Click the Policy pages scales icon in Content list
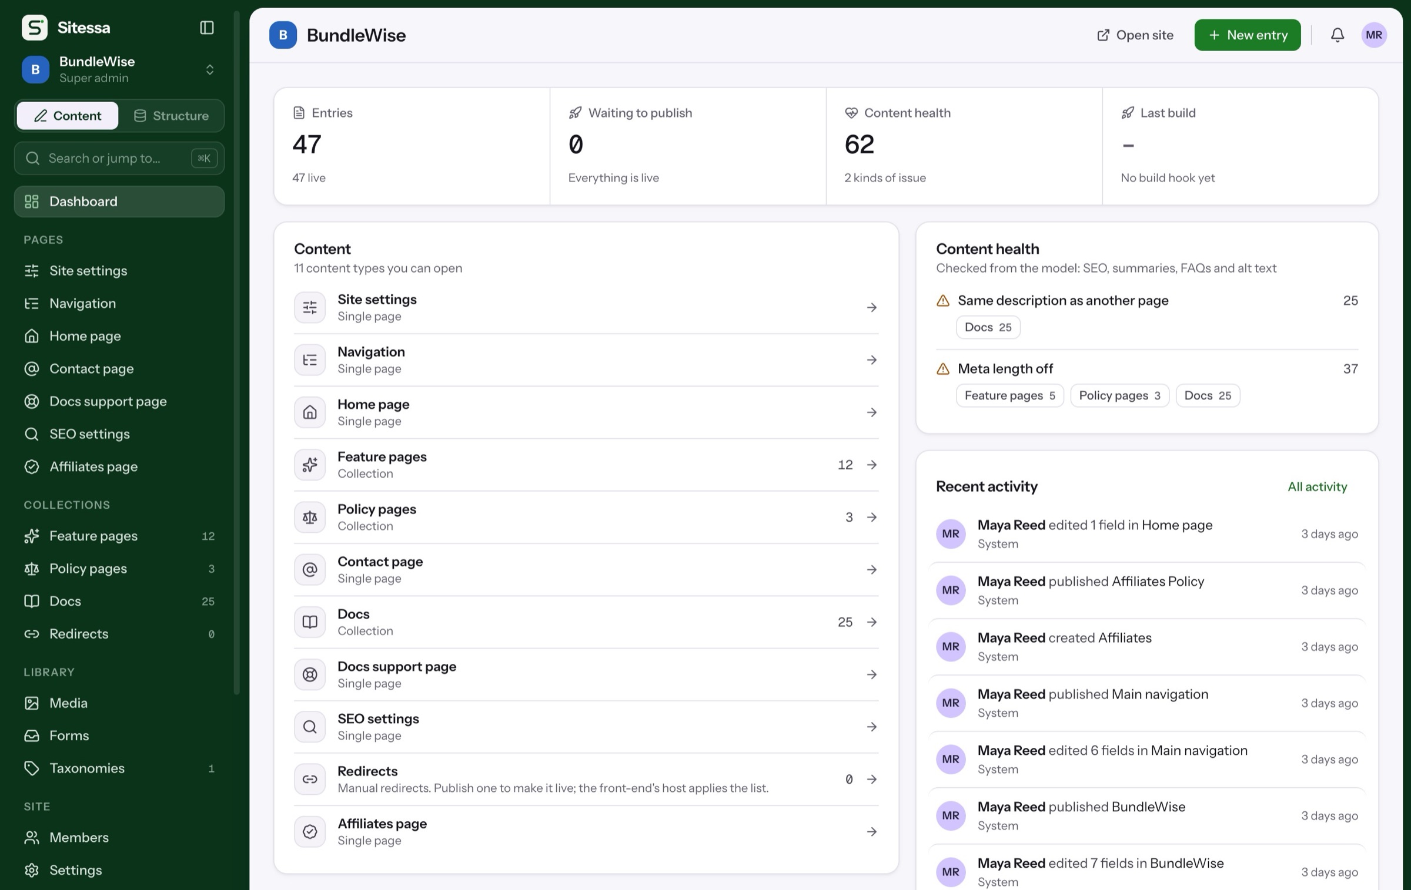The width and height of the screenshot is (1411, 890). (x=310, y=517)
